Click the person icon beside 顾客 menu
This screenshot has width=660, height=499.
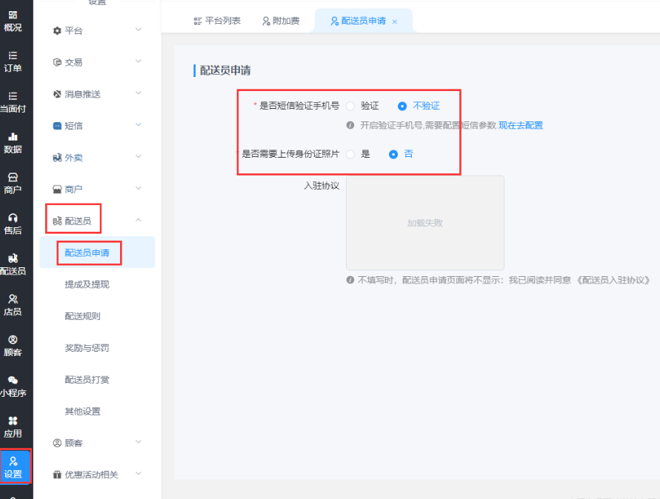coord(57,443)
